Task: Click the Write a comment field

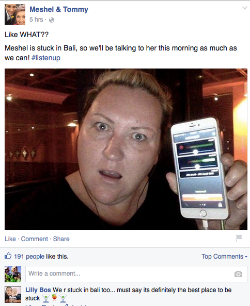Action: click(x=136, y=274)
